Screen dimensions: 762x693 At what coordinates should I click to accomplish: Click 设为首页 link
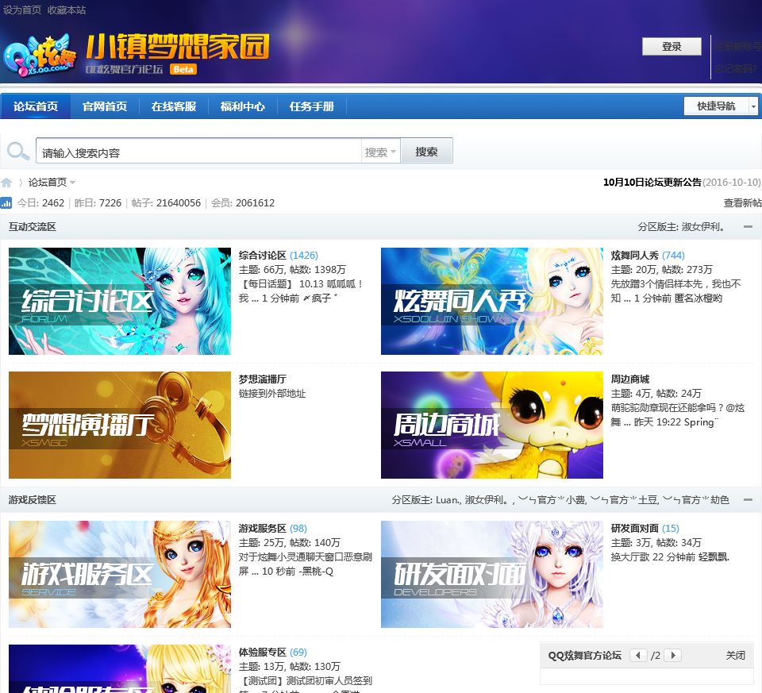pos(21,10)
